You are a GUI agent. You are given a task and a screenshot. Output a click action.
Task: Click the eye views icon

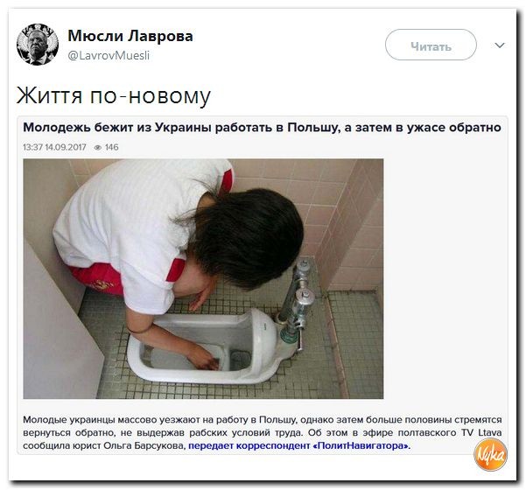(98, 147)
